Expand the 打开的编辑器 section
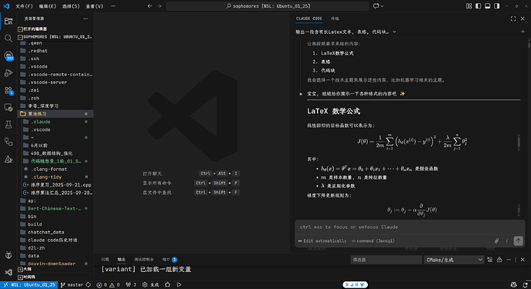 point(55,29)
